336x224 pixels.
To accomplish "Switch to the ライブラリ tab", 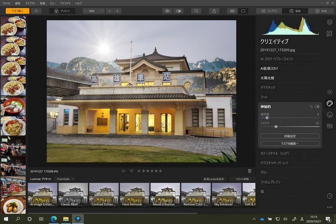I will click(x=269, y=11).
